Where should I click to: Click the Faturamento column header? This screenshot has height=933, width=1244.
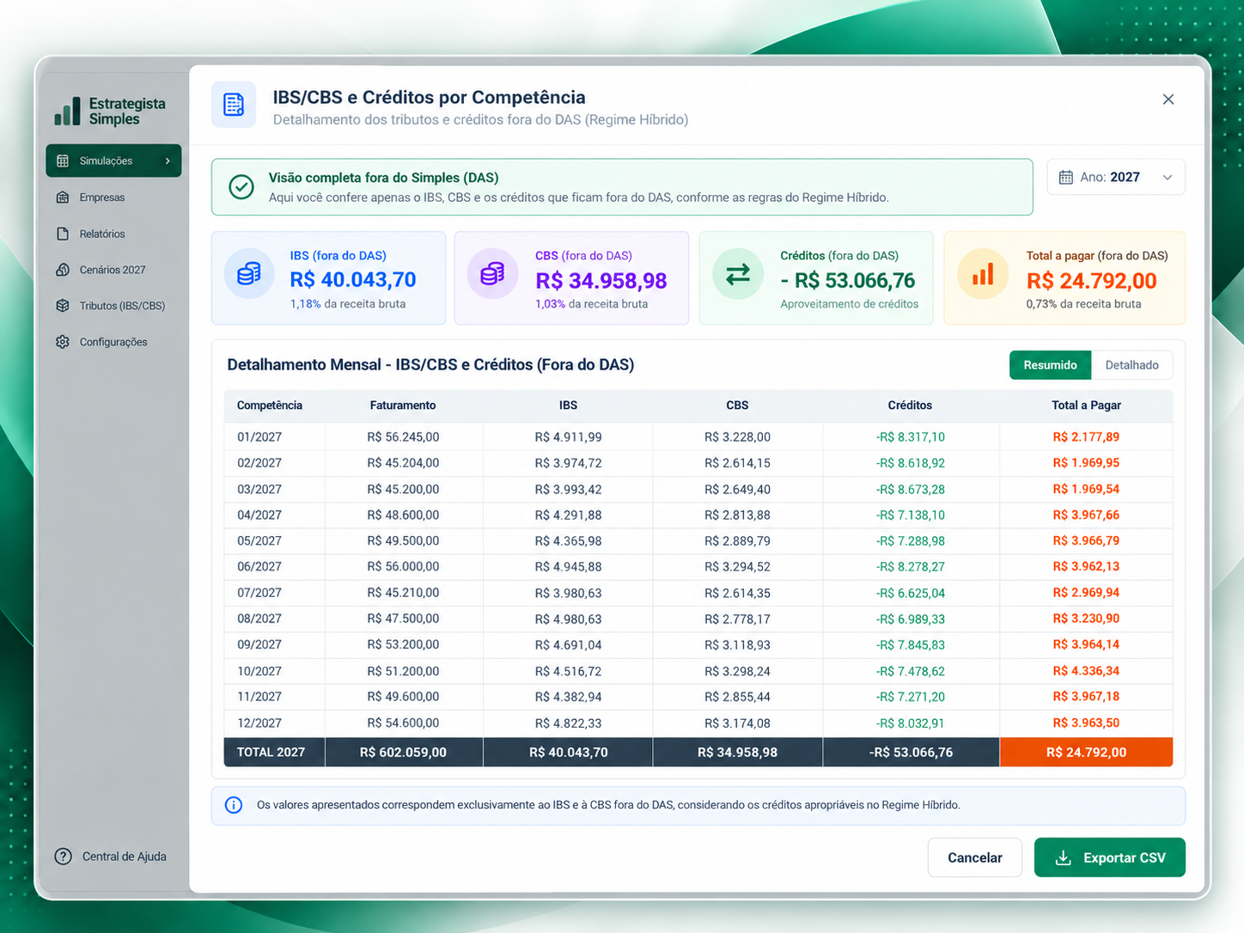tap(403, 406)
